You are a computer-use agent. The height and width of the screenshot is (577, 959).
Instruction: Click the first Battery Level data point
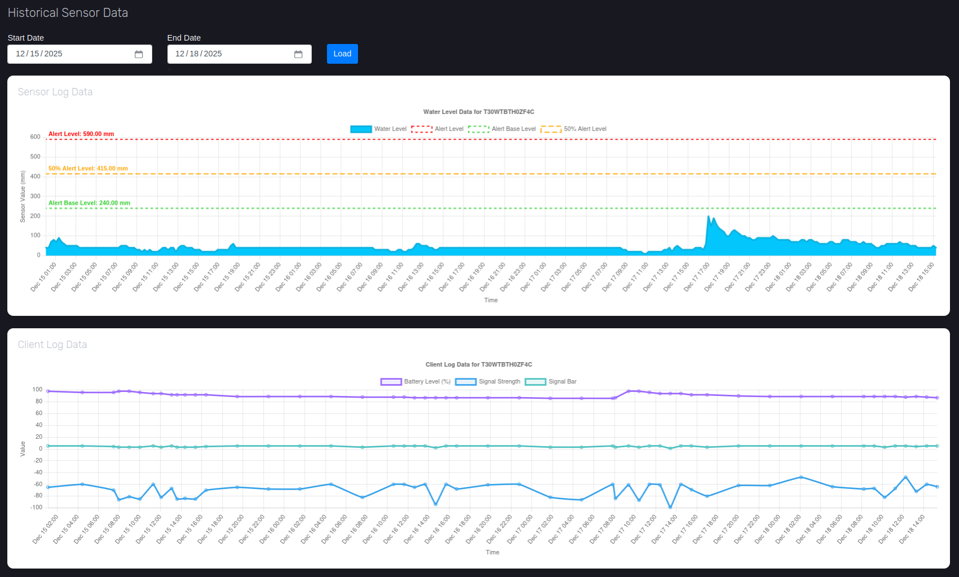tap(48, 391)
